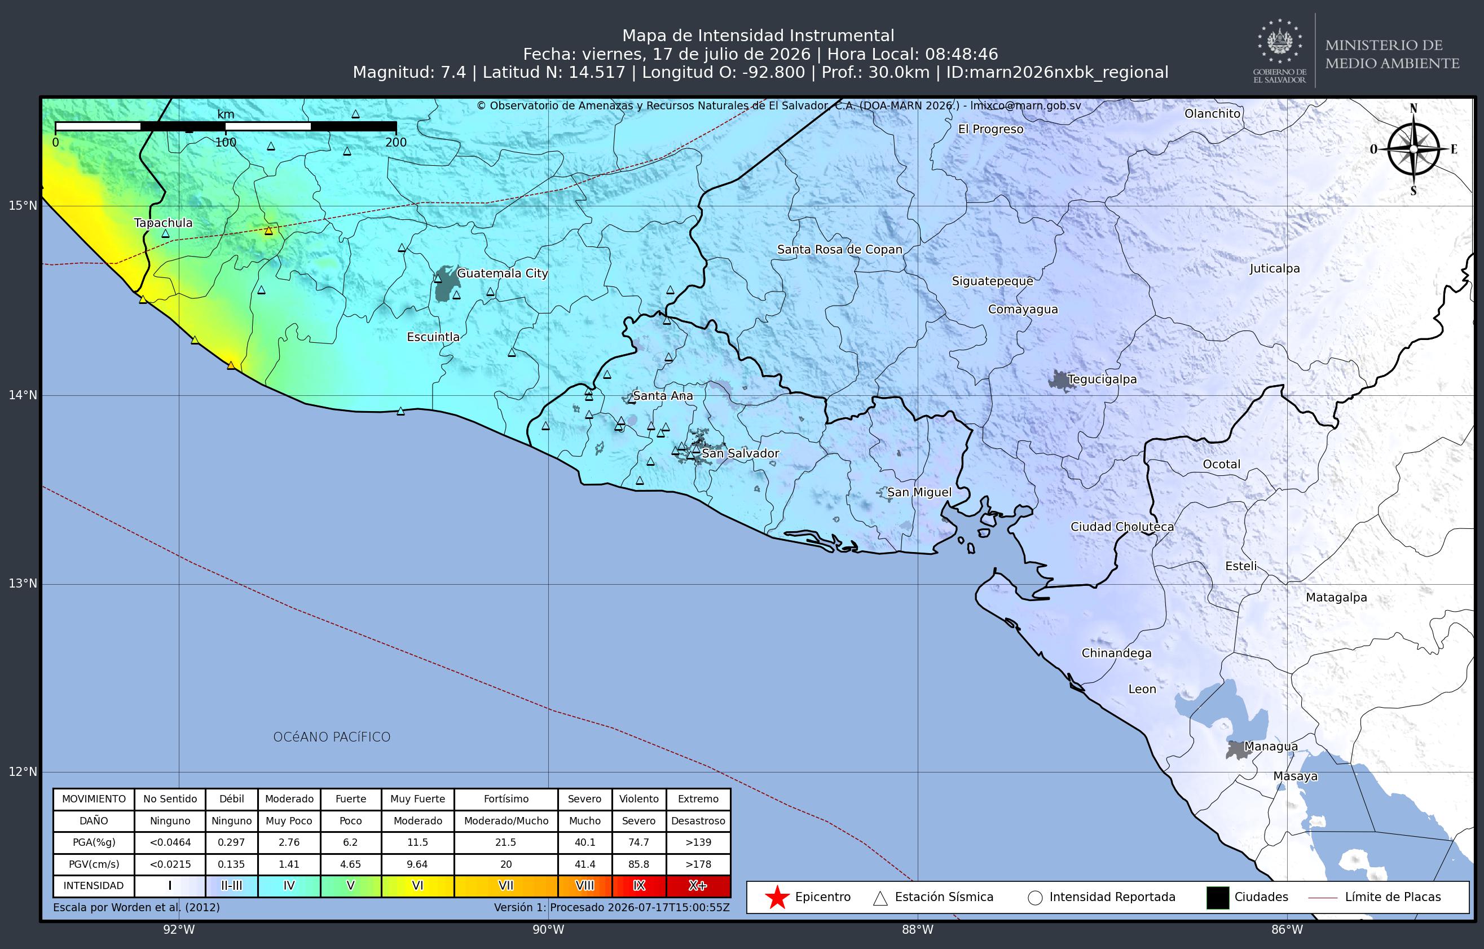The height and width of the screenshot is (949, 1484).
Task: Click the 'Desastroso' damage cell
Action: pyautogui.click(x=698, y=822)
